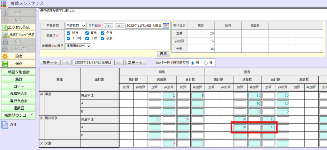Image resolution: width=327 pixels, height=150 pixels.
Task: Click the 次データ button
Action: [x=135, y=63]
